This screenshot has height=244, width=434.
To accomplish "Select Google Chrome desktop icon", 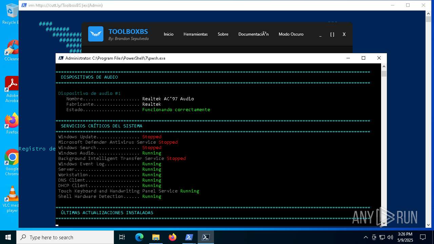I will tap(12, 163).
